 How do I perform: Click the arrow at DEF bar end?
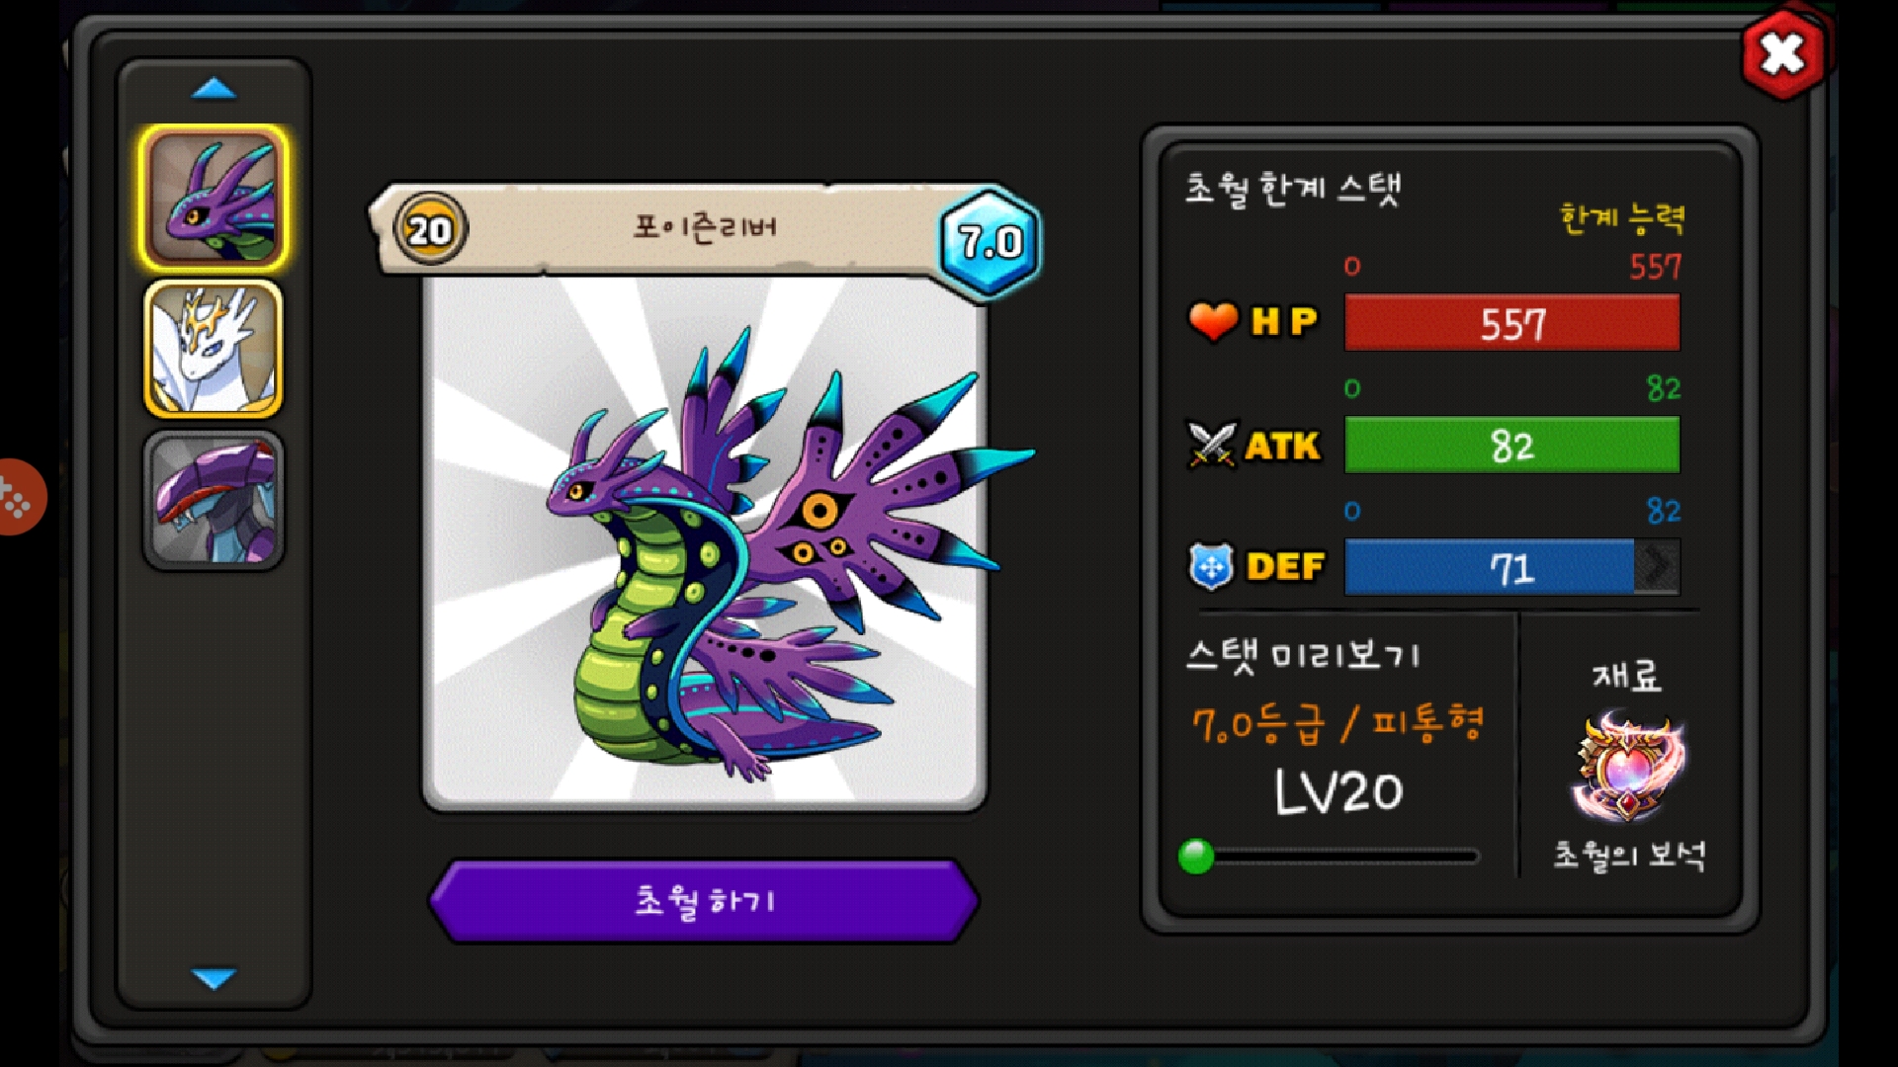(1657, 566)
